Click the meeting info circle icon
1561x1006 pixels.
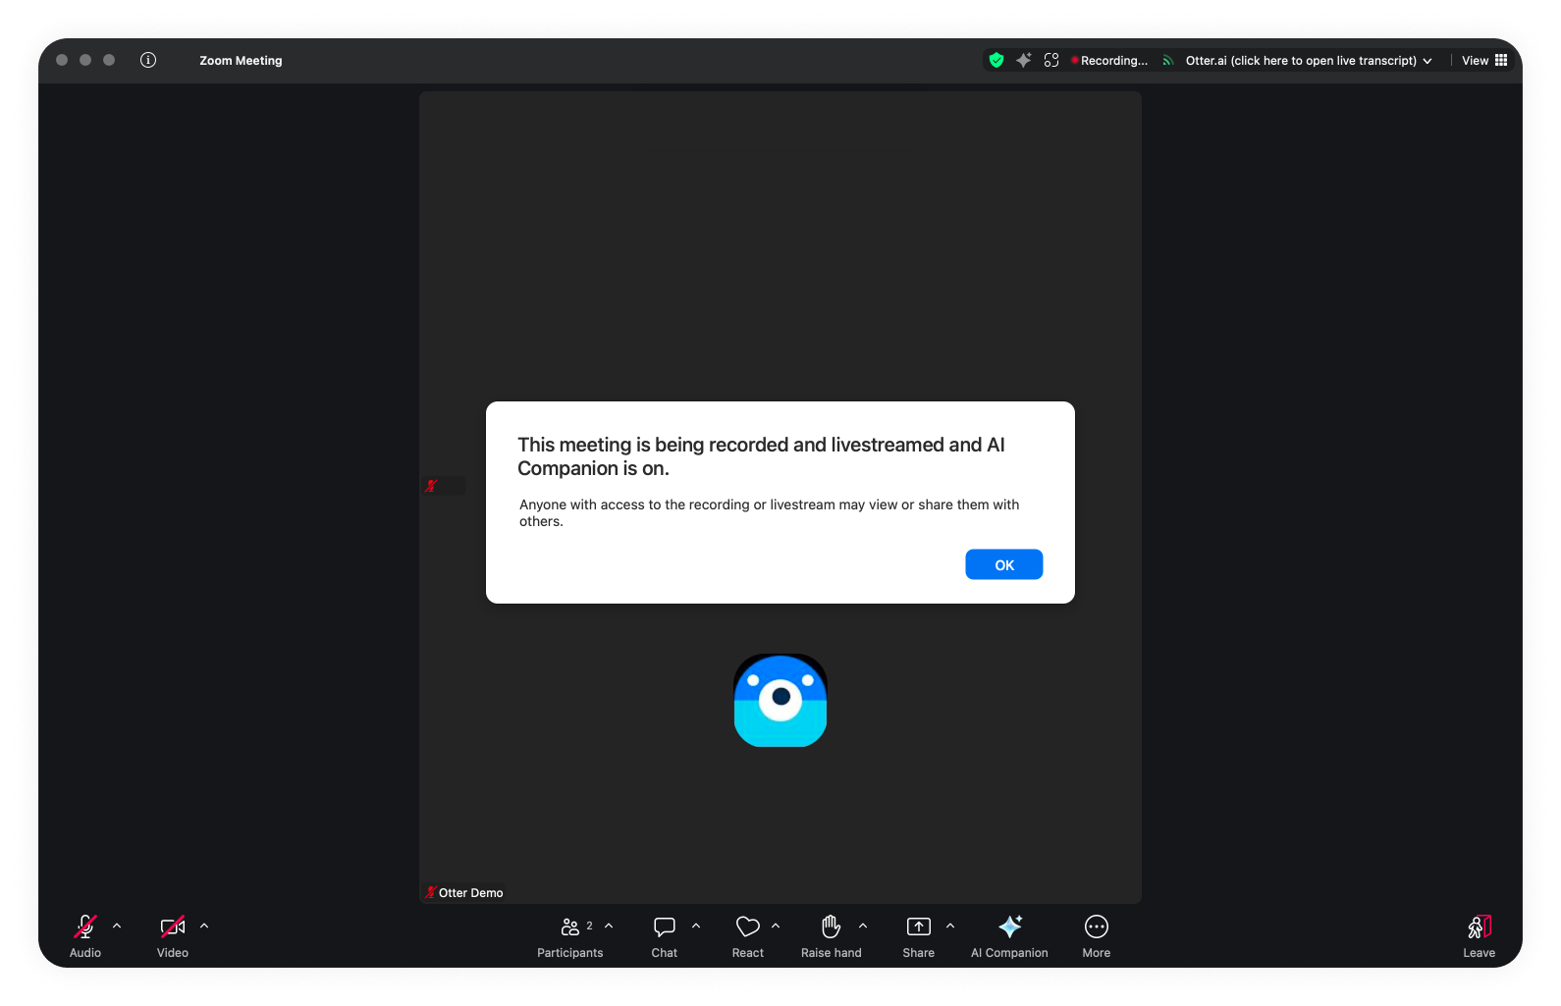pyautogui.click(x=148, y=60)
